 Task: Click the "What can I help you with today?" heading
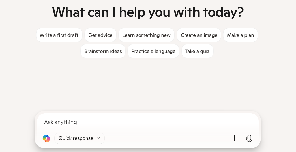[148, 12]
